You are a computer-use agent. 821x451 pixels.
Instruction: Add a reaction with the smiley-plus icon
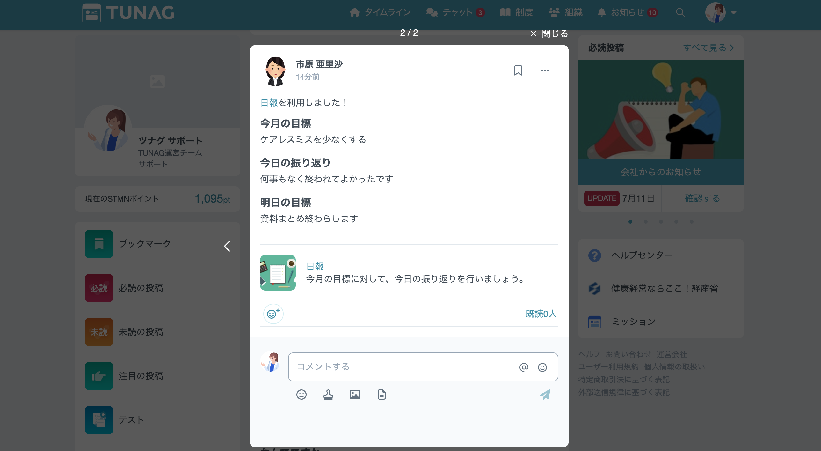coord(273,314)
